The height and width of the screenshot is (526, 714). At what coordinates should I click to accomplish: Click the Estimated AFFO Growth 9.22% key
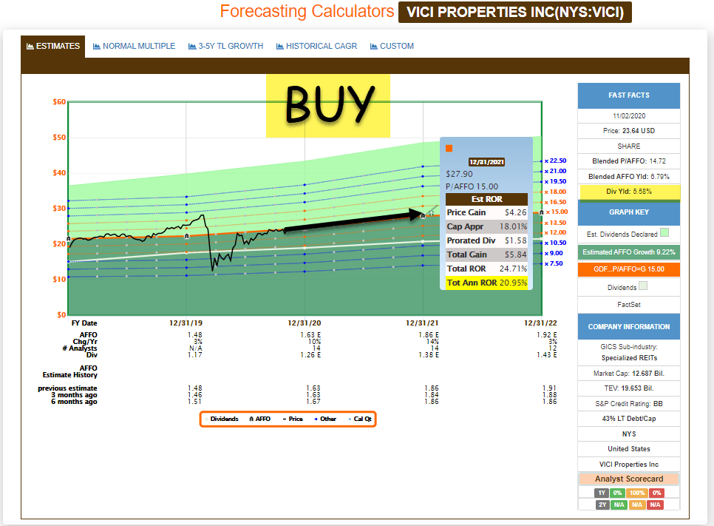point(629,252)
